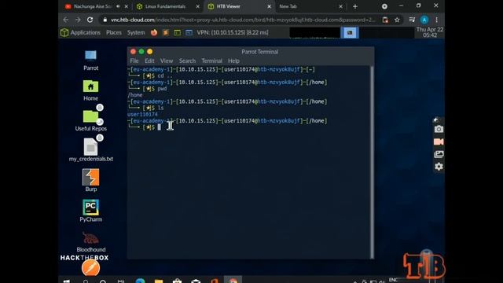Open the Places menu in Parrot panel
Image resolution: width=503 pixels, height=283 pixels.
point(114,32)
